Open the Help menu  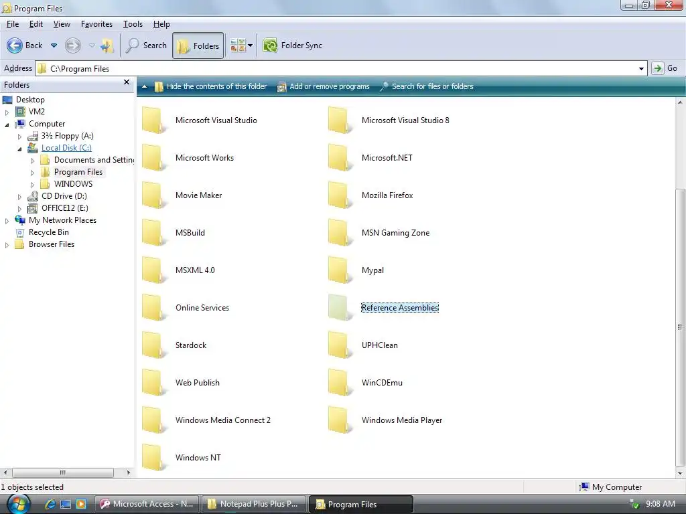pos(161,24)
